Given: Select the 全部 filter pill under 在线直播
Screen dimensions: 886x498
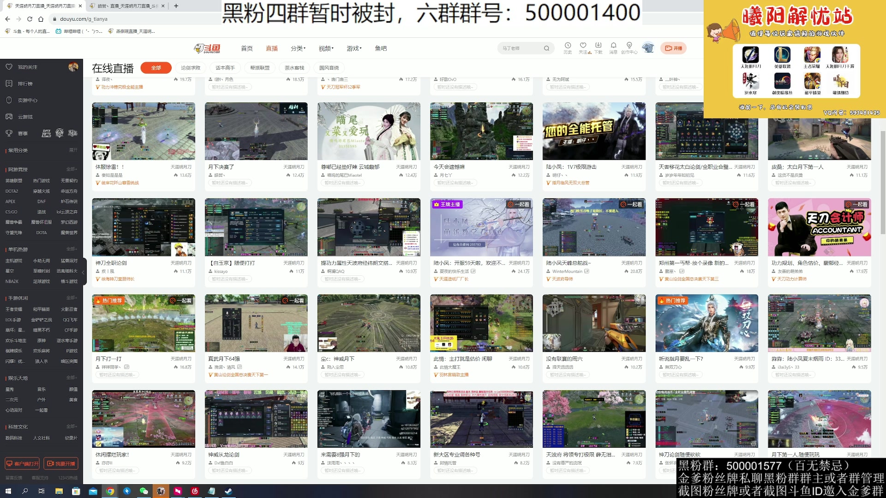Looking at the screenshot, I should (156, 67).
